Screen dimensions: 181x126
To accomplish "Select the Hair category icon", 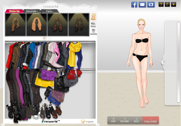I will point(93,17).
